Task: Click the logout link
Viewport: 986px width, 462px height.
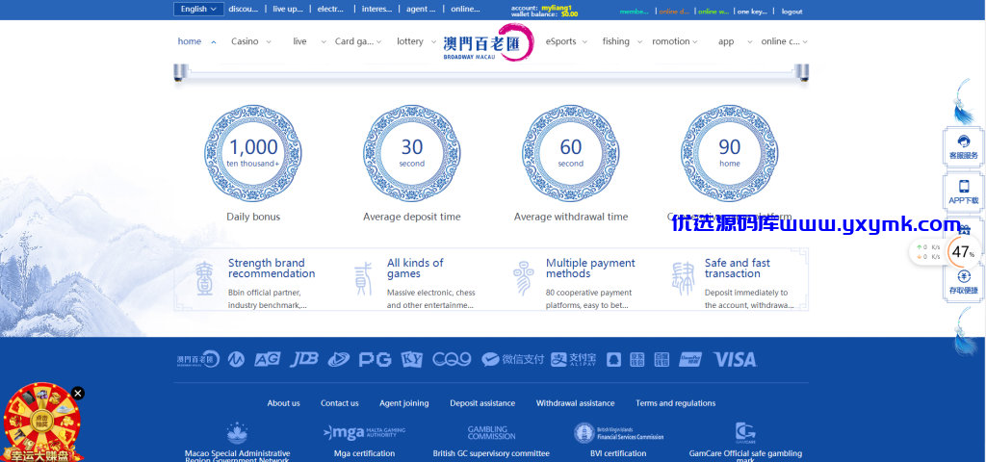Action: pos(791,12)
